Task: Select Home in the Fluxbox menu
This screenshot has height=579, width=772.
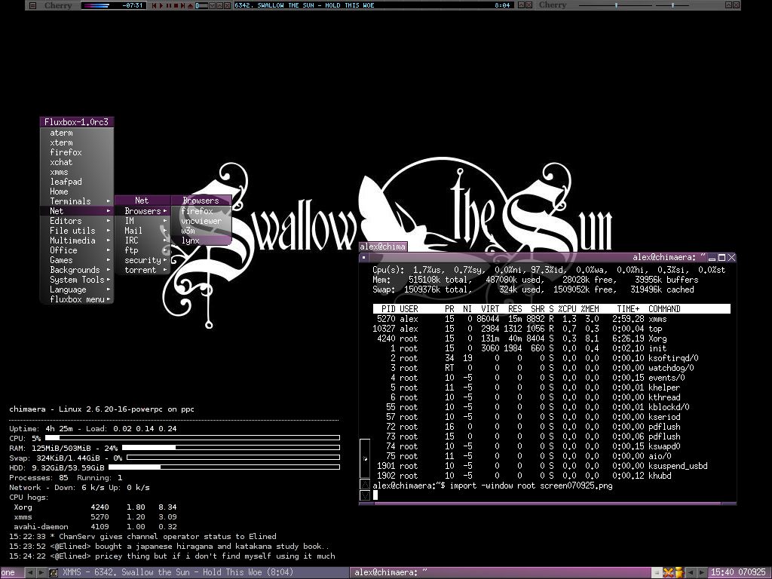Action: [x=77, y=191]
